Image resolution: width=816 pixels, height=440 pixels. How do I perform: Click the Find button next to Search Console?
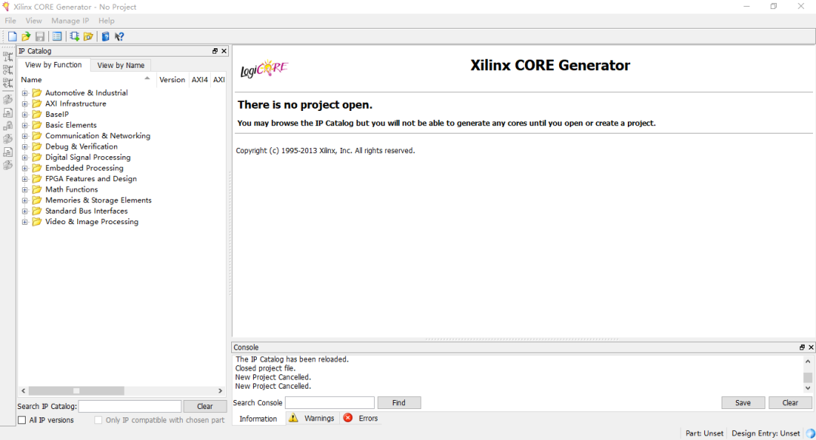pyautogui.click(x=399, y=402)
